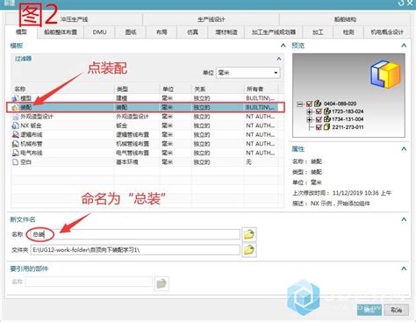
Task: Switch to the 机电概念设计 tab
Action: pos(387,32)
